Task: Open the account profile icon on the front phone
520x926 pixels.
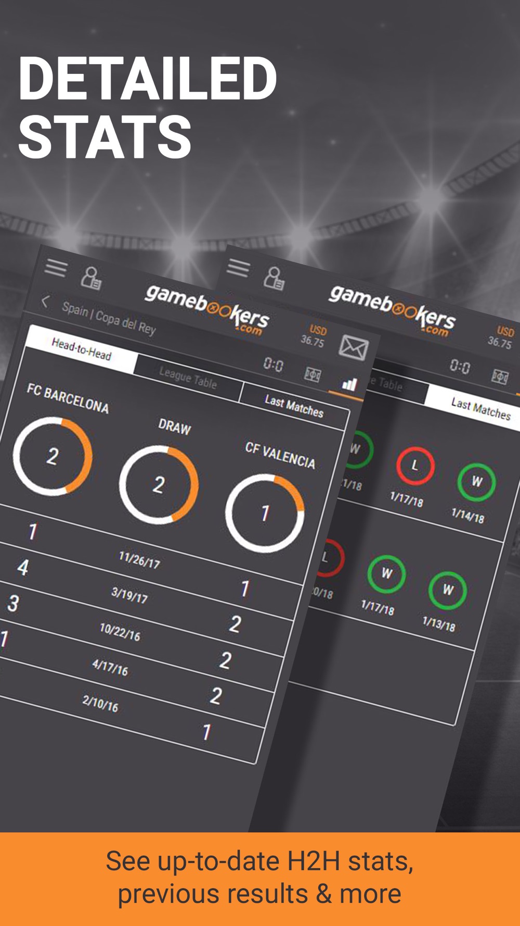Action: point(91,279)
